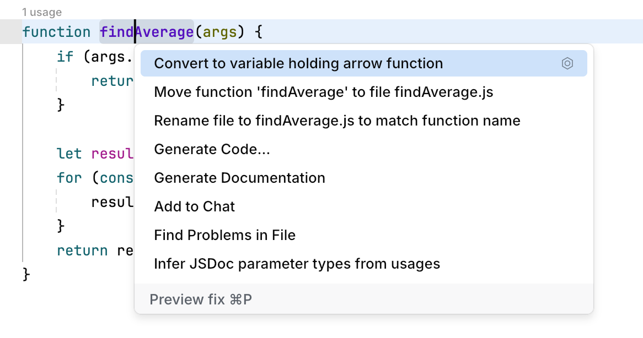The width and height of the screenshot is (643, 338).
Task: Choose 'Generate Documentation' action
Action: (x=239, y=177)
